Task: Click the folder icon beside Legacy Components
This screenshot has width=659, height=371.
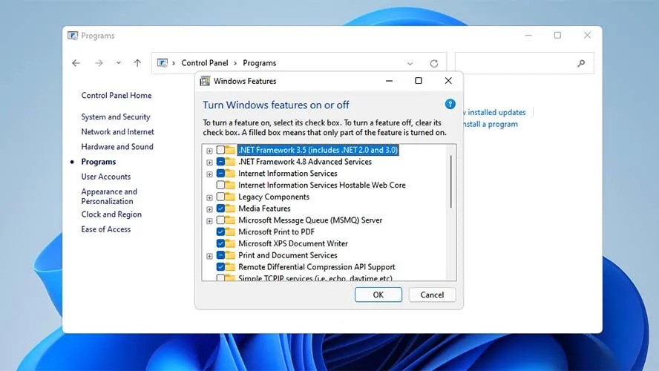Action: [230, 197]
